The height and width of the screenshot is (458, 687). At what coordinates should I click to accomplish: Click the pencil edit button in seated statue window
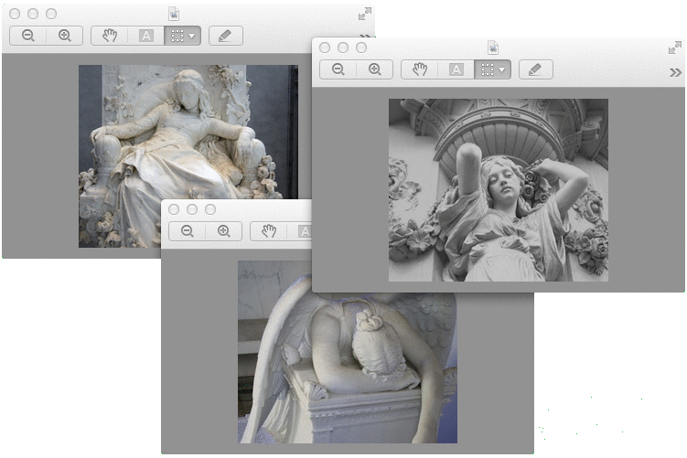(225, 36)
